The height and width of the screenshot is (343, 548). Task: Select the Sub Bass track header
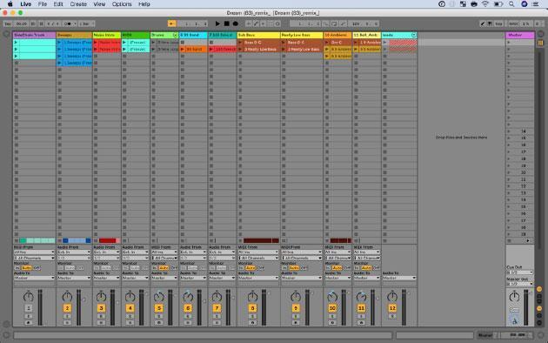(258, 35)
